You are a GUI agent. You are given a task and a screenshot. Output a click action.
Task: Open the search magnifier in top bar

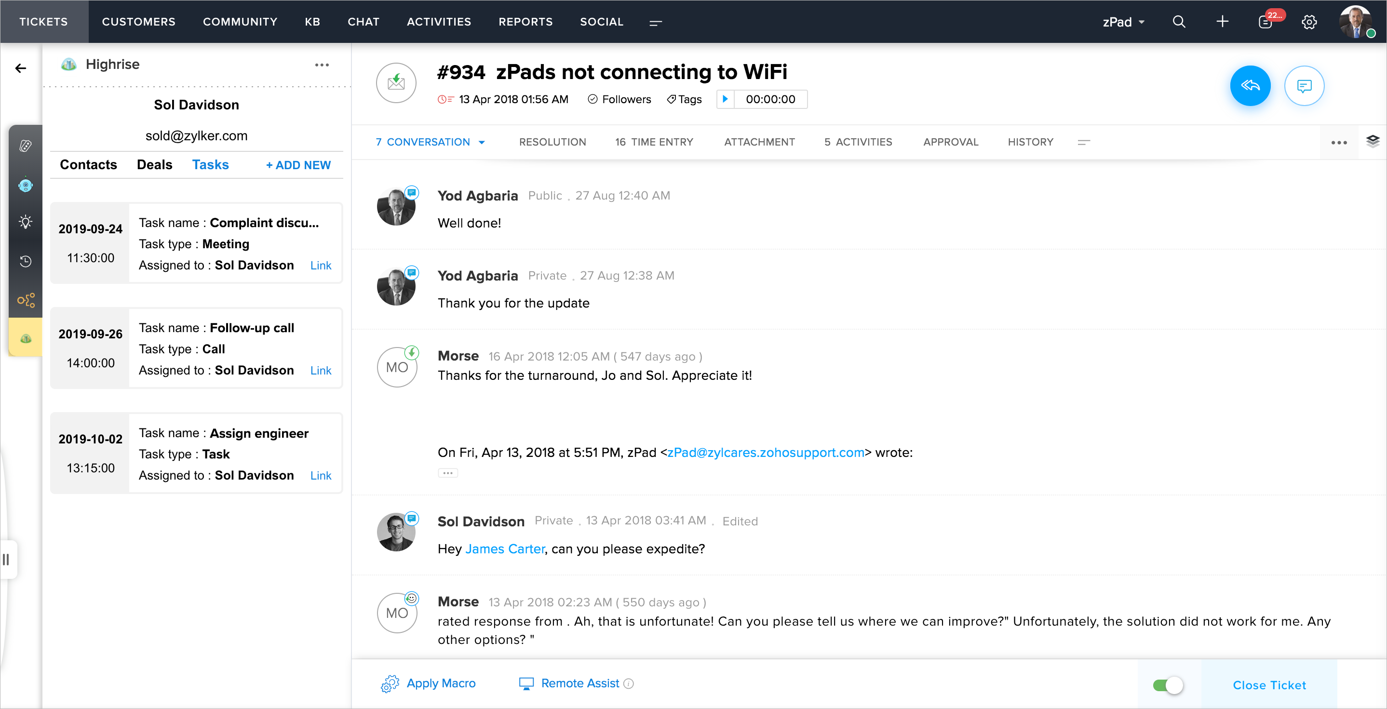click(x=1179, y=22)
